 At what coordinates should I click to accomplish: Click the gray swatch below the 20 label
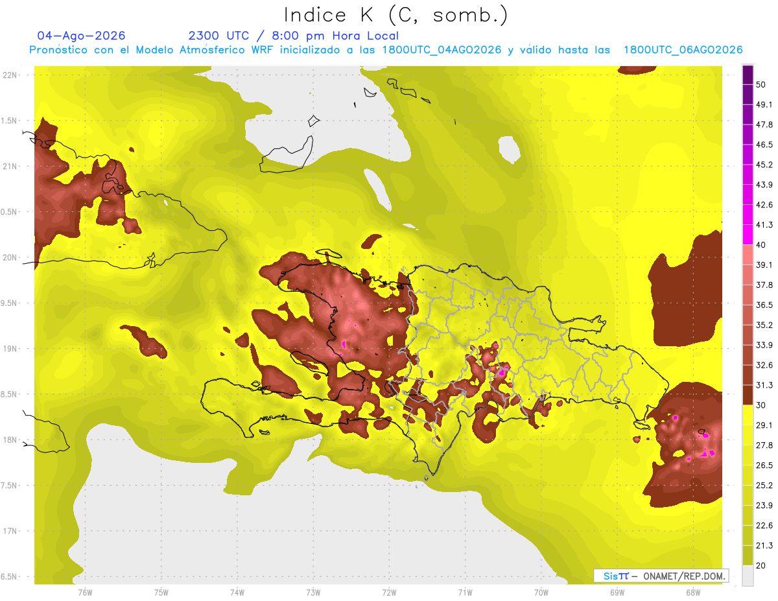pyautogui.click(x=748, y=576)
